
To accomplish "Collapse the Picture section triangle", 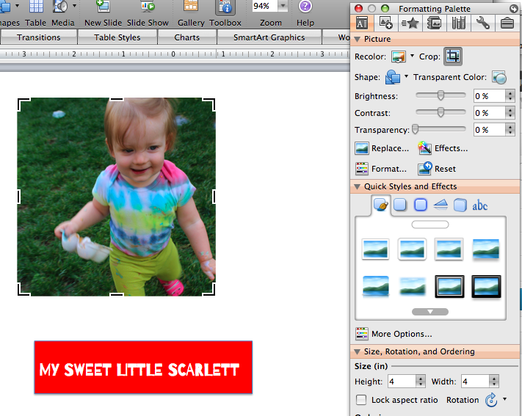I will coord(358,39).
